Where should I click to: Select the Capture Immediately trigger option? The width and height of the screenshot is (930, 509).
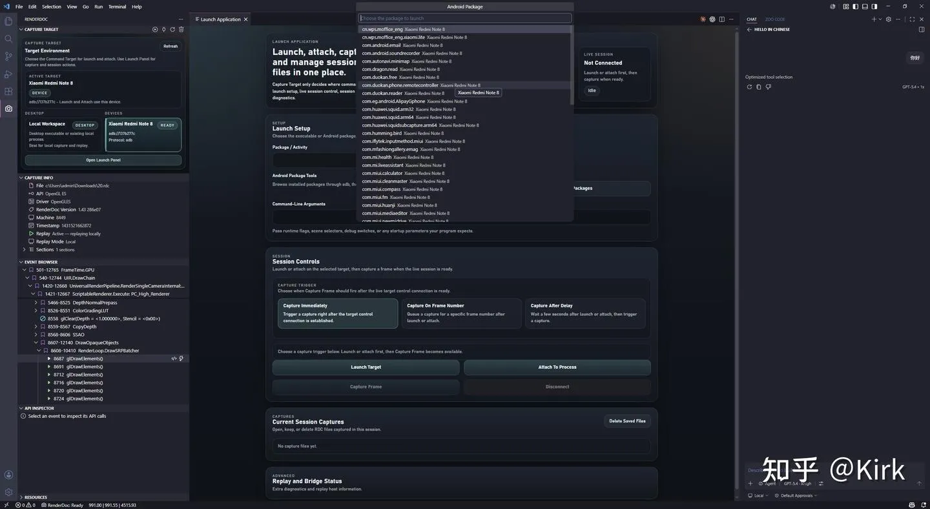[338, 313]
